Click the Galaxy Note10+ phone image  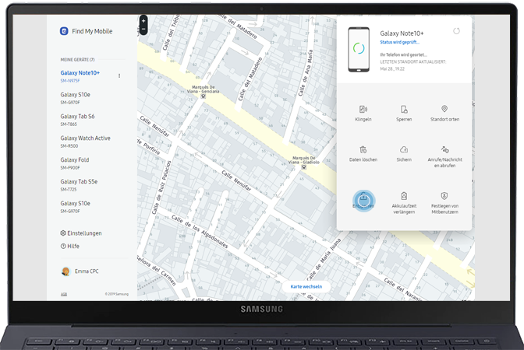pos(359,49)
